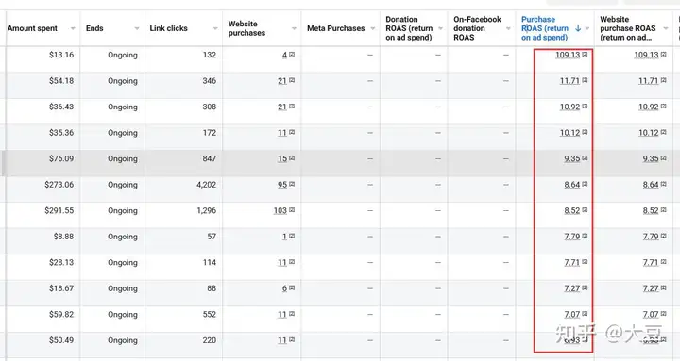This screenshot has height=361, width=680.
Task: Click the icon next to 95 website purchases
Action: pos(292,184)
